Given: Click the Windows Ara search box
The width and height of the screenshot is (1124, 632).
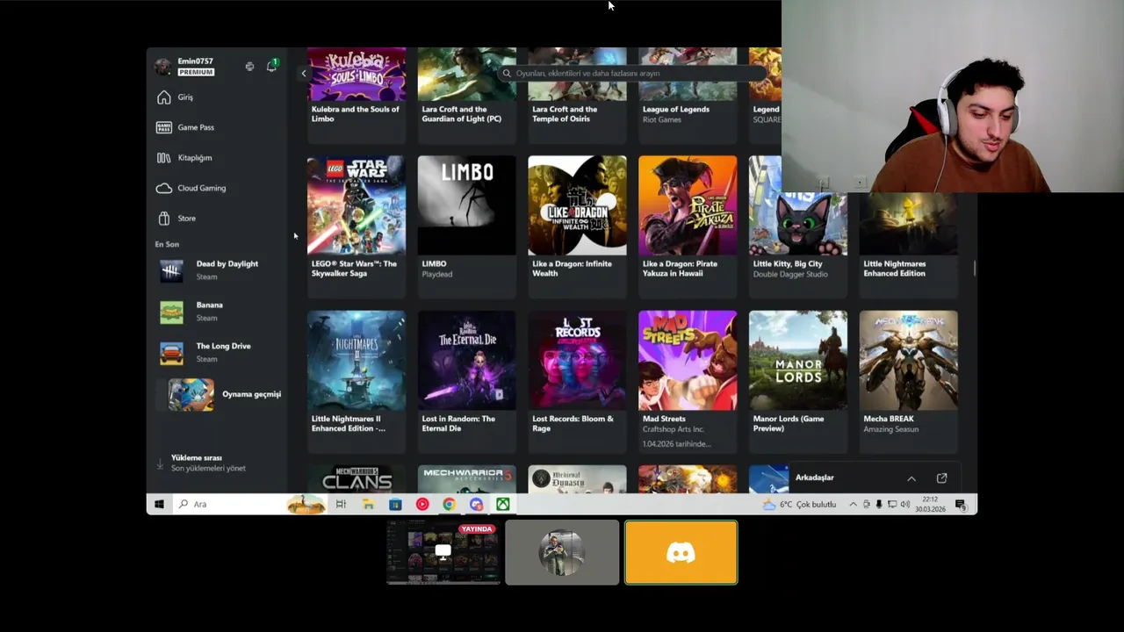Looking at the screenshot, I should [x=249, y=504].
